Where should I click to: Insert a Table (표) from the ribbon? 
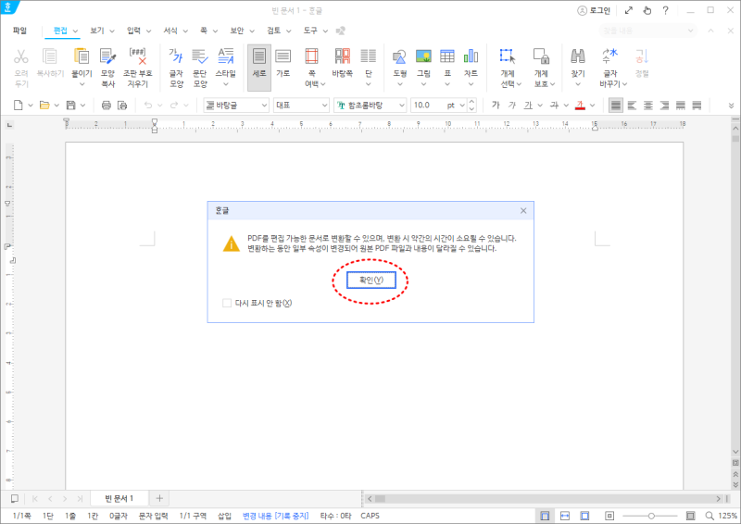(447, 56)
